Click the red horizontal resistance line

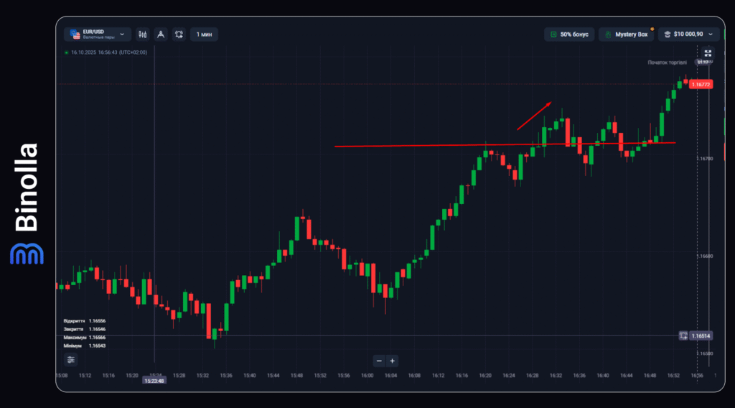pos(431,146)
